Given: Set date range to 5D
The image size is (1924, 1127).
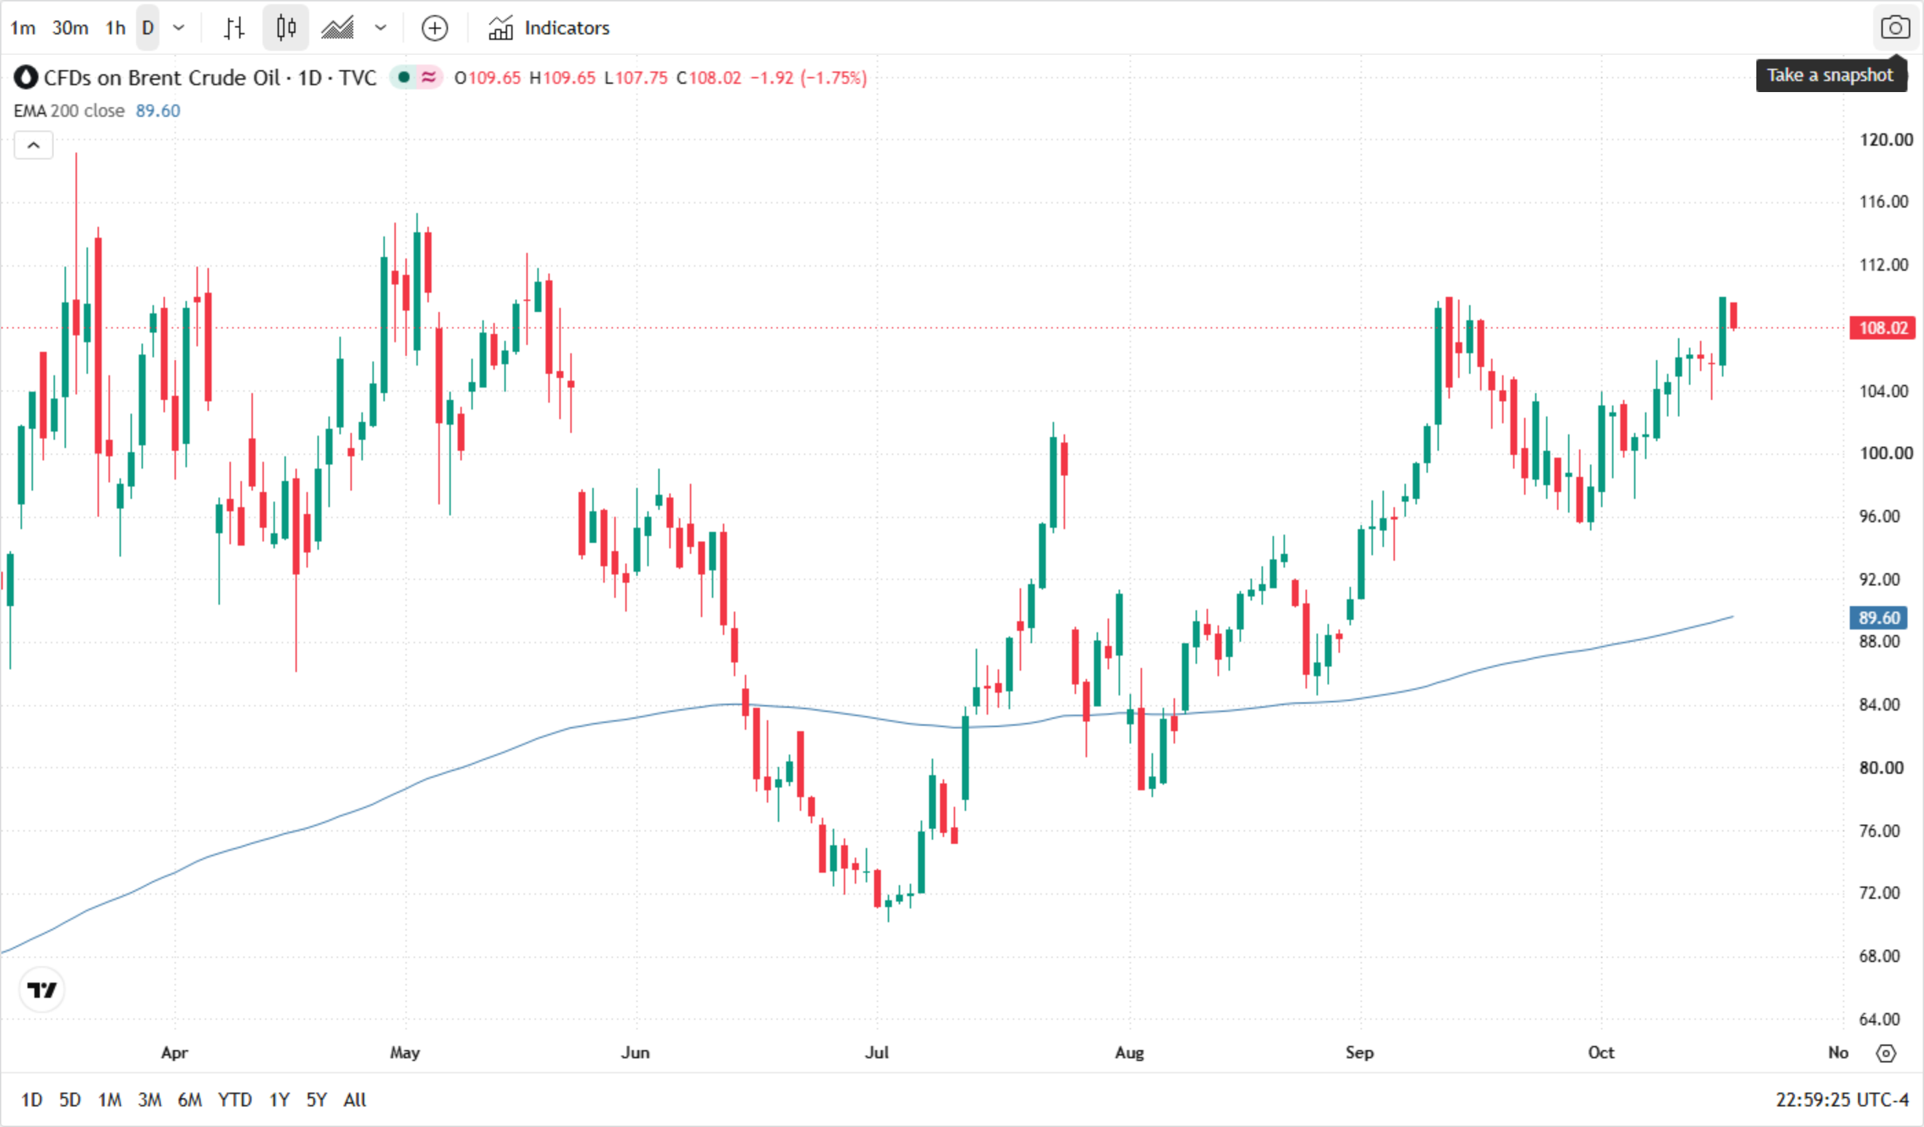Looking at the screenshot, I should point(70,1100).
